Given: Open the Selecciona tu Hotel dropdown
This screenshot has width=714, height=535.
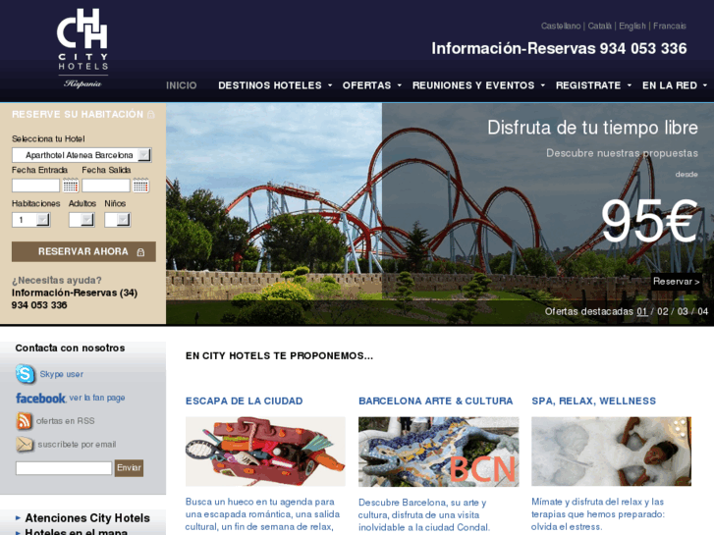Looking at the screenshot, I should (x=82, y=155).
